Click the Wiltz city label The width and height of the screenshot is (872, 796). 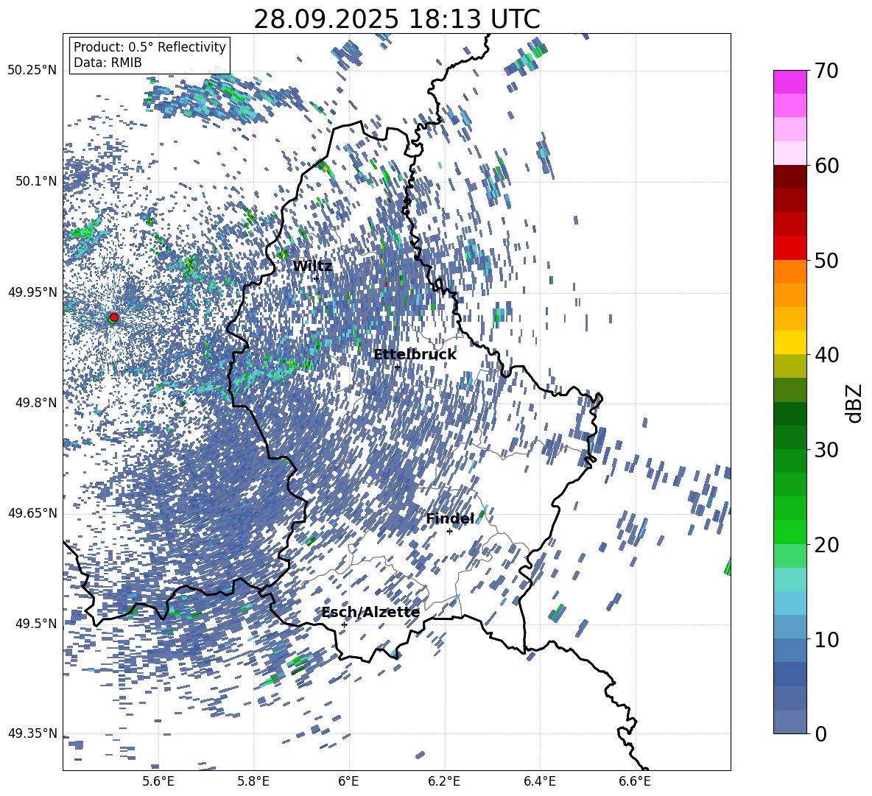coord(312,267)
